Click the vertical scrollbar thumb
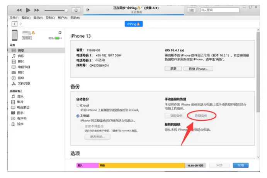267x178 pixels. pos(258,72)
